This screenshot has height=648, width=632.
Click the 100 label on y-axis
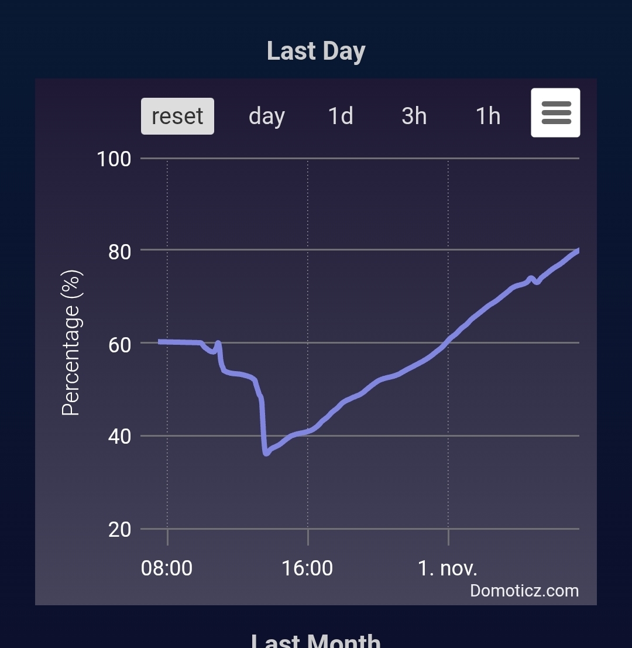(x=114, y=159)
